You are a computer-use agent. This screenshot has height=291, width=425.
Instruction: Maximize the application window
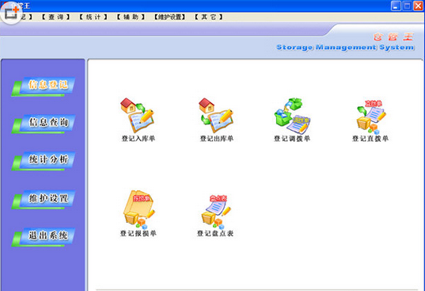[x=407, y=6]
